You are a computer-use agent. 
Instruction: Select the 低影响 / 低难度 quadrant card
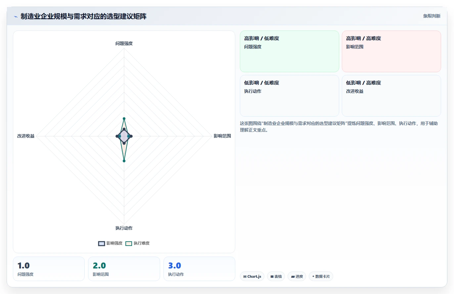pos(290,96)
